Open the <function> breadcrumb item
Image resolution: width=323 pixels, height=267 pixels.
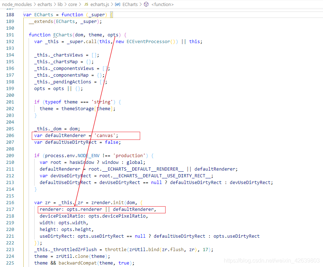pyautogui.click(x=162, y=4)
